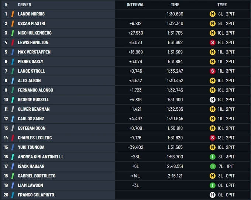Screen dimensions: 251x200
Task: Open Max Verstappen's driver name
Action: 34,52
